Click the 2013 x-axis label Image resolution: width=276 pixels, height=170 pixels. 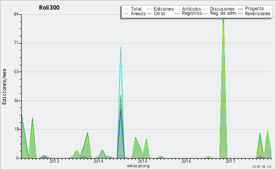coord(54,161)
